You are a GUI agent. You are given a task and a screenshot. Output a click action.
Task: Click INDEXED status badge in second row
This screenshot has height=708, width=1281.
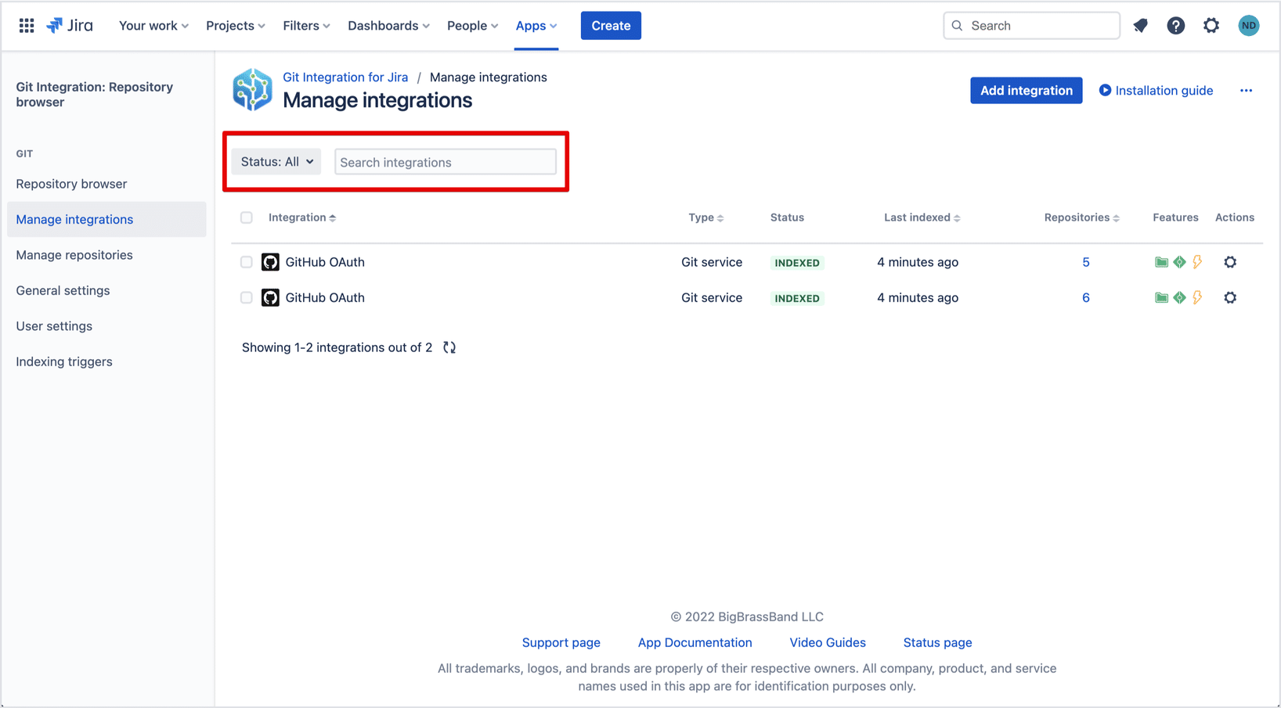[797, 298]
